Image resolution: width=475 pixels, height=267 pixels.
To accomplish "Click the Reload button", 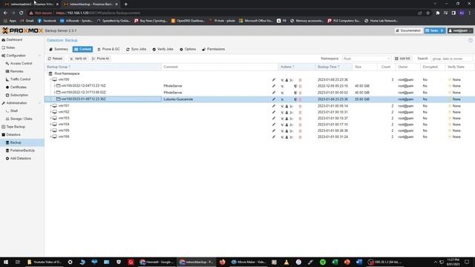I will [55, 59].
